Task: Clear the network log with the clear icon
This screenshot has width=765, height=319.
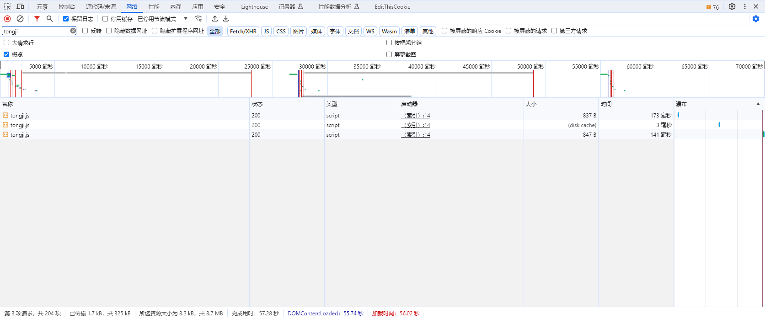Action: (x=20, y=19)
